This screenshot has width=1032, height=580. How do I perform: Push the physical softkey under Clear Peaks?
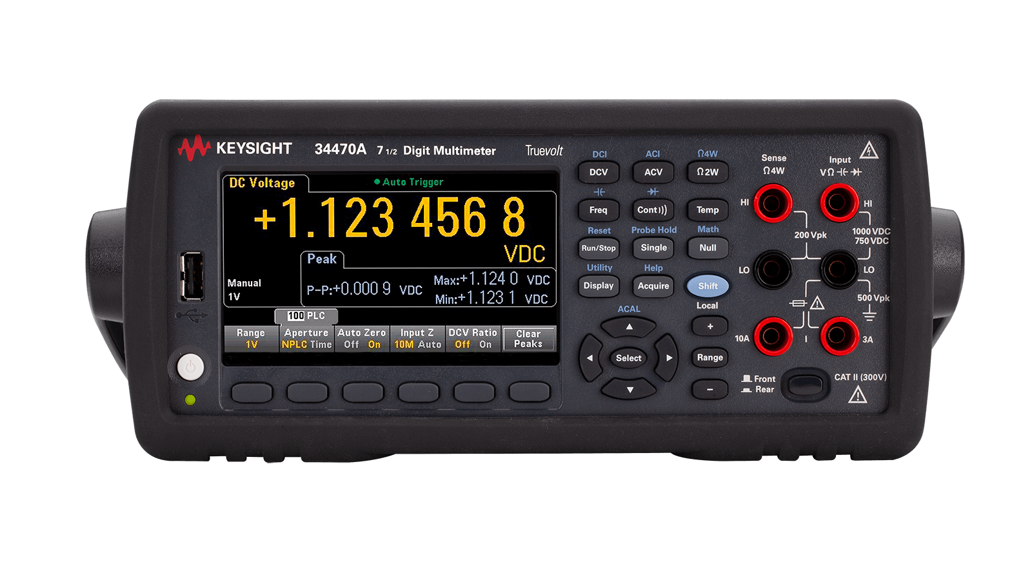click(530, 392)
